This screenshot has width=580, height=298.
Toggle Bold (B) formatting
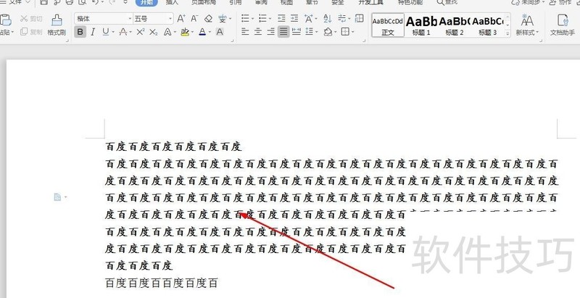pyautogui.click(x=80, y=32)
